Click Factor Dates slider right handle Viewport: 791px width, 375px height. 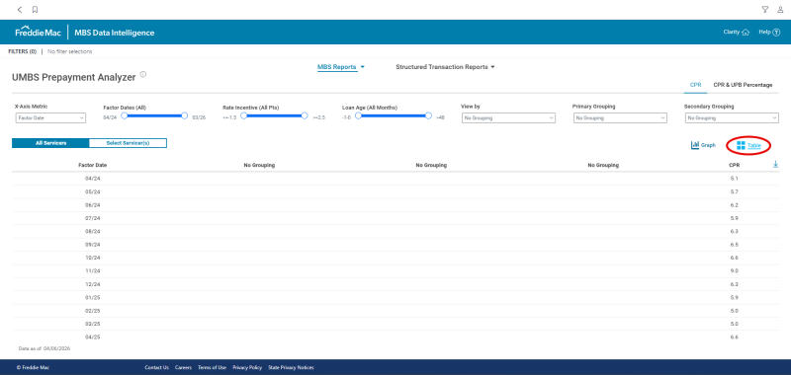click(x=185, y=115)
